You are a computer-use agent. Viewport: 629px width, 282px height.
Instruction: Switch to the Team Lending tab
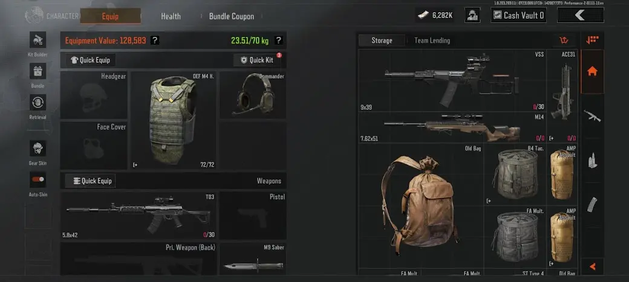click(432, 40)
